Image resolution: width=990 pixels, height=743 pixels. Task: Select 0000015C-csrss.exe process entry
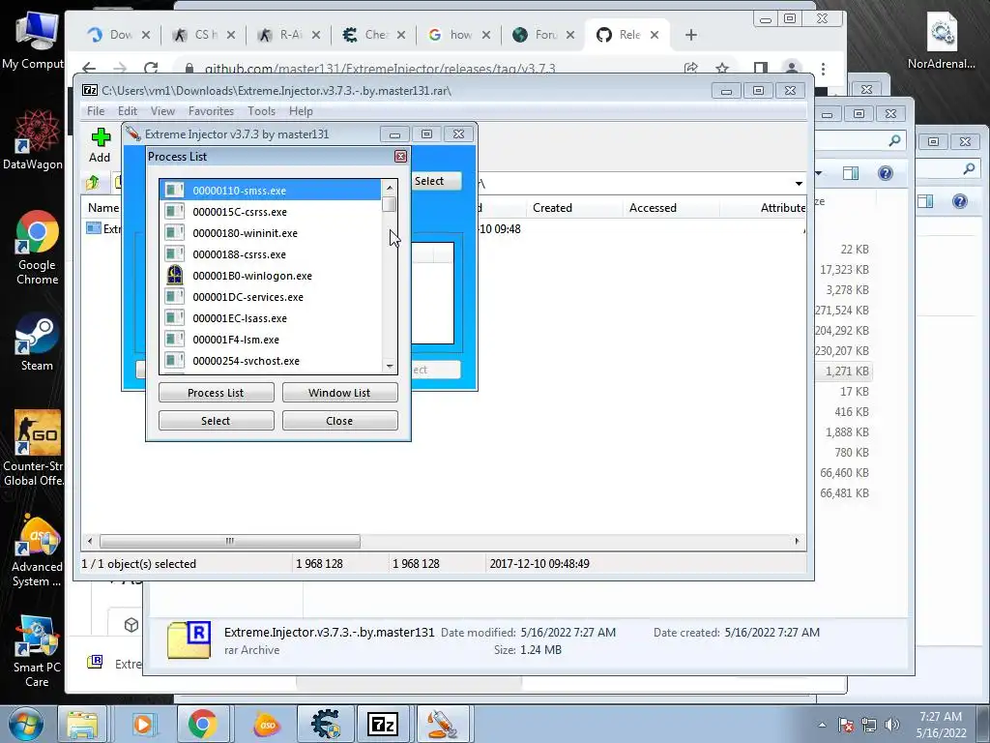(271, 212)
